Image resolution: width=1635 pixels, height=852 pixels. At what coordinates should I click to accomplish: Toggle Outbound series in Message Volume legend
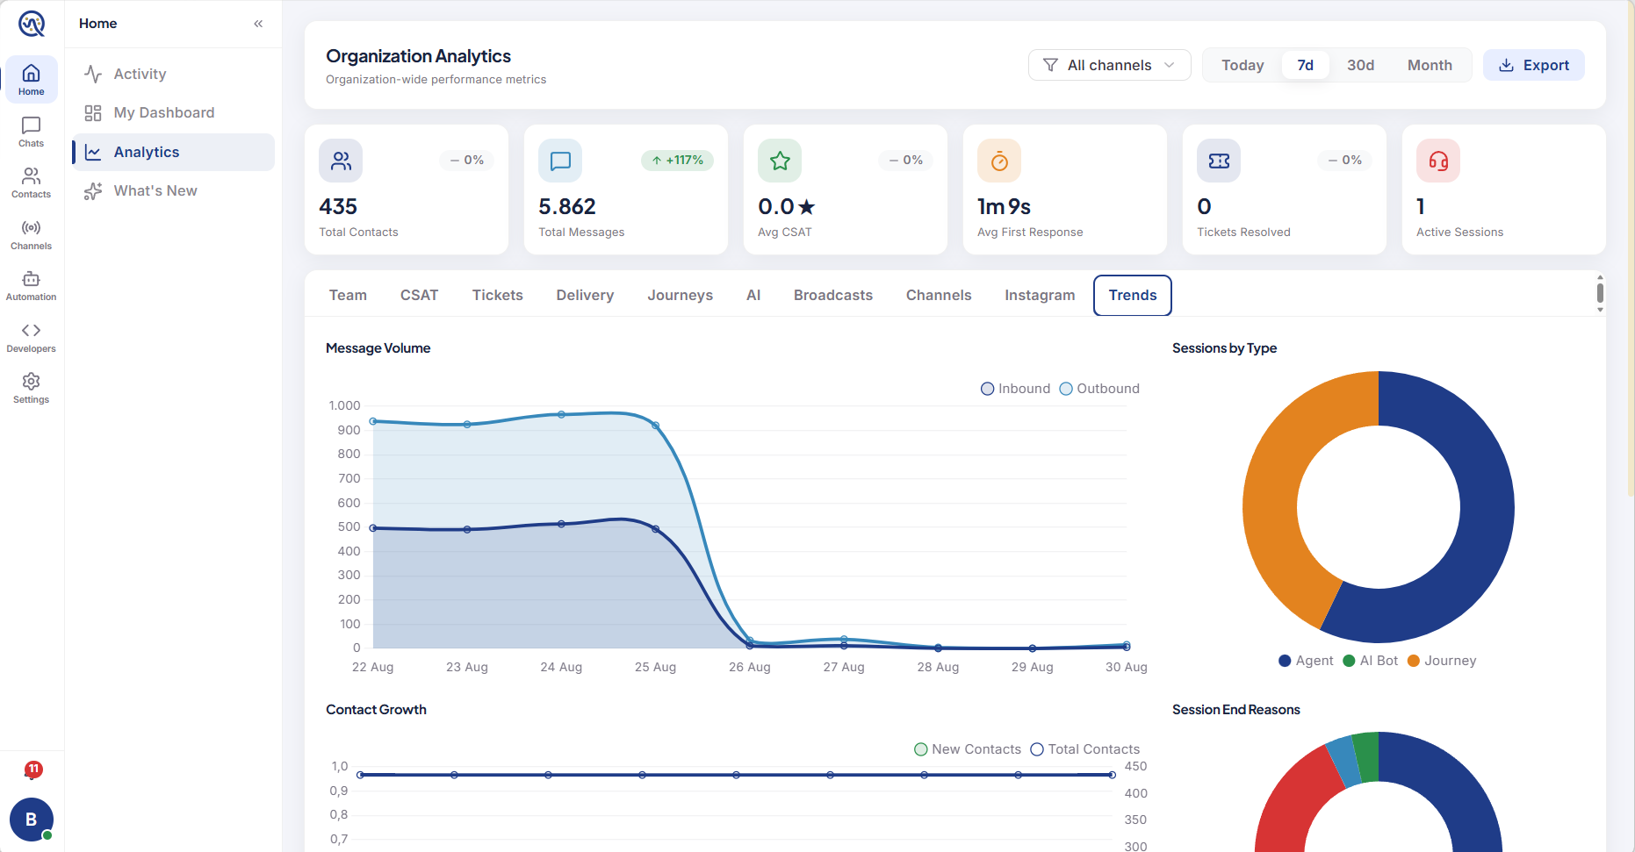1099,389
